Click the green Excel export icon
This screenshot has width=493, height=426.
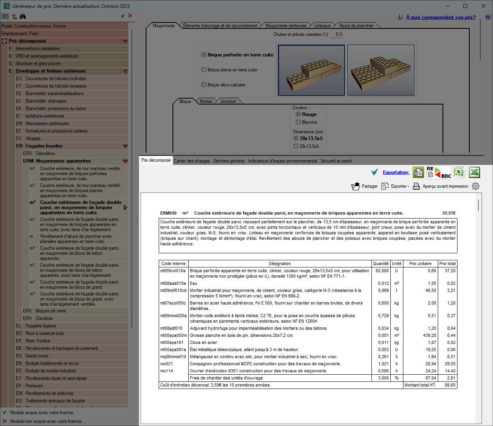[x=474, y=172]
